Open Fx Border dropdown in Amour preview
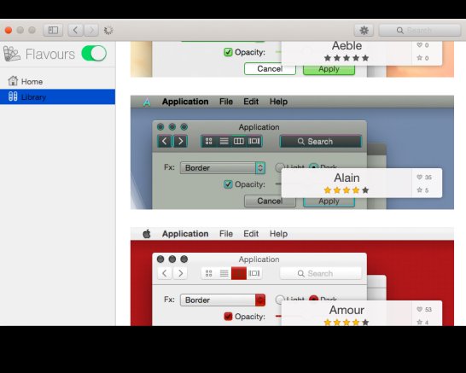This screenshot has height=373, width=466. coord(223,300)
